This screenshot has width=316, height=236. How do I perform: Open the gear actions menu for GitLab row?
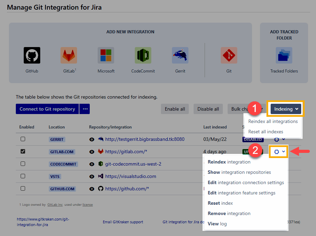coord(279,151)
